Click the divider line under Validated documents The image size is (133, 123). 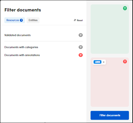(x=44, y=41)
